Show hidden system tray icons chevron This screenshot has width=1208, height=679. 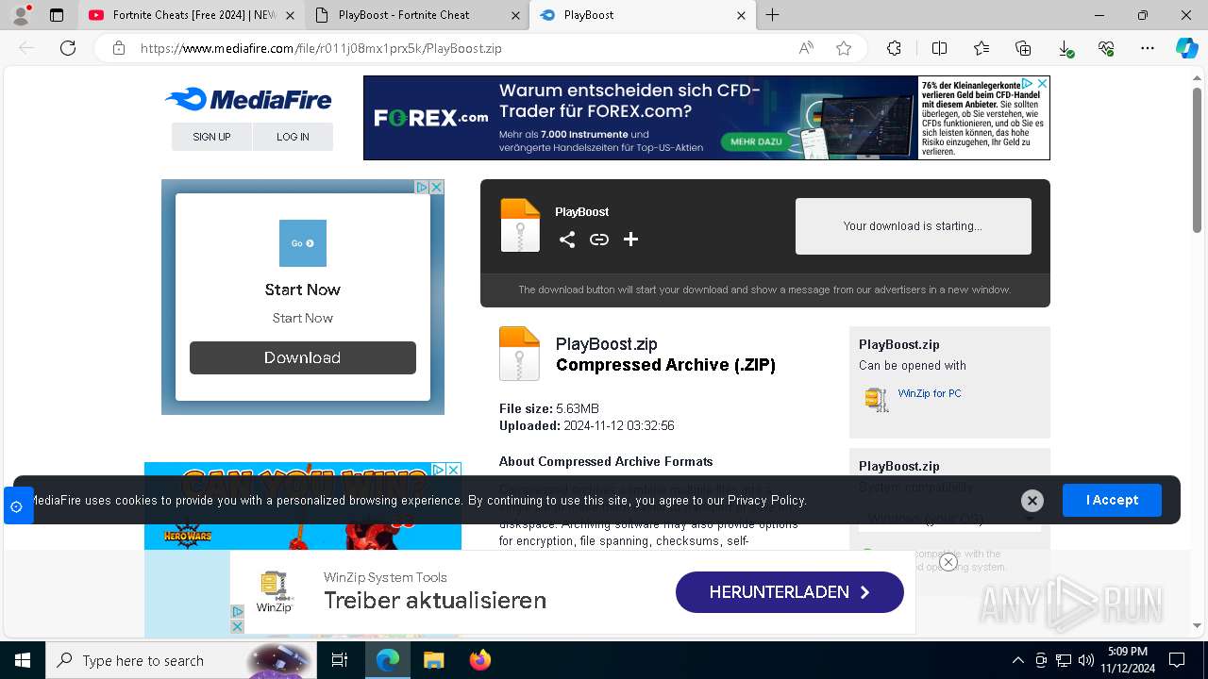coord(1017,660)
